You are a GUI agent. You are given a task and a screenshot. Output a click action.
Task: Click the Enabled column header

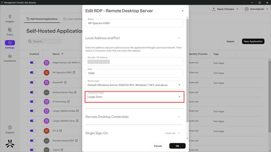click(x=34, y=54)
